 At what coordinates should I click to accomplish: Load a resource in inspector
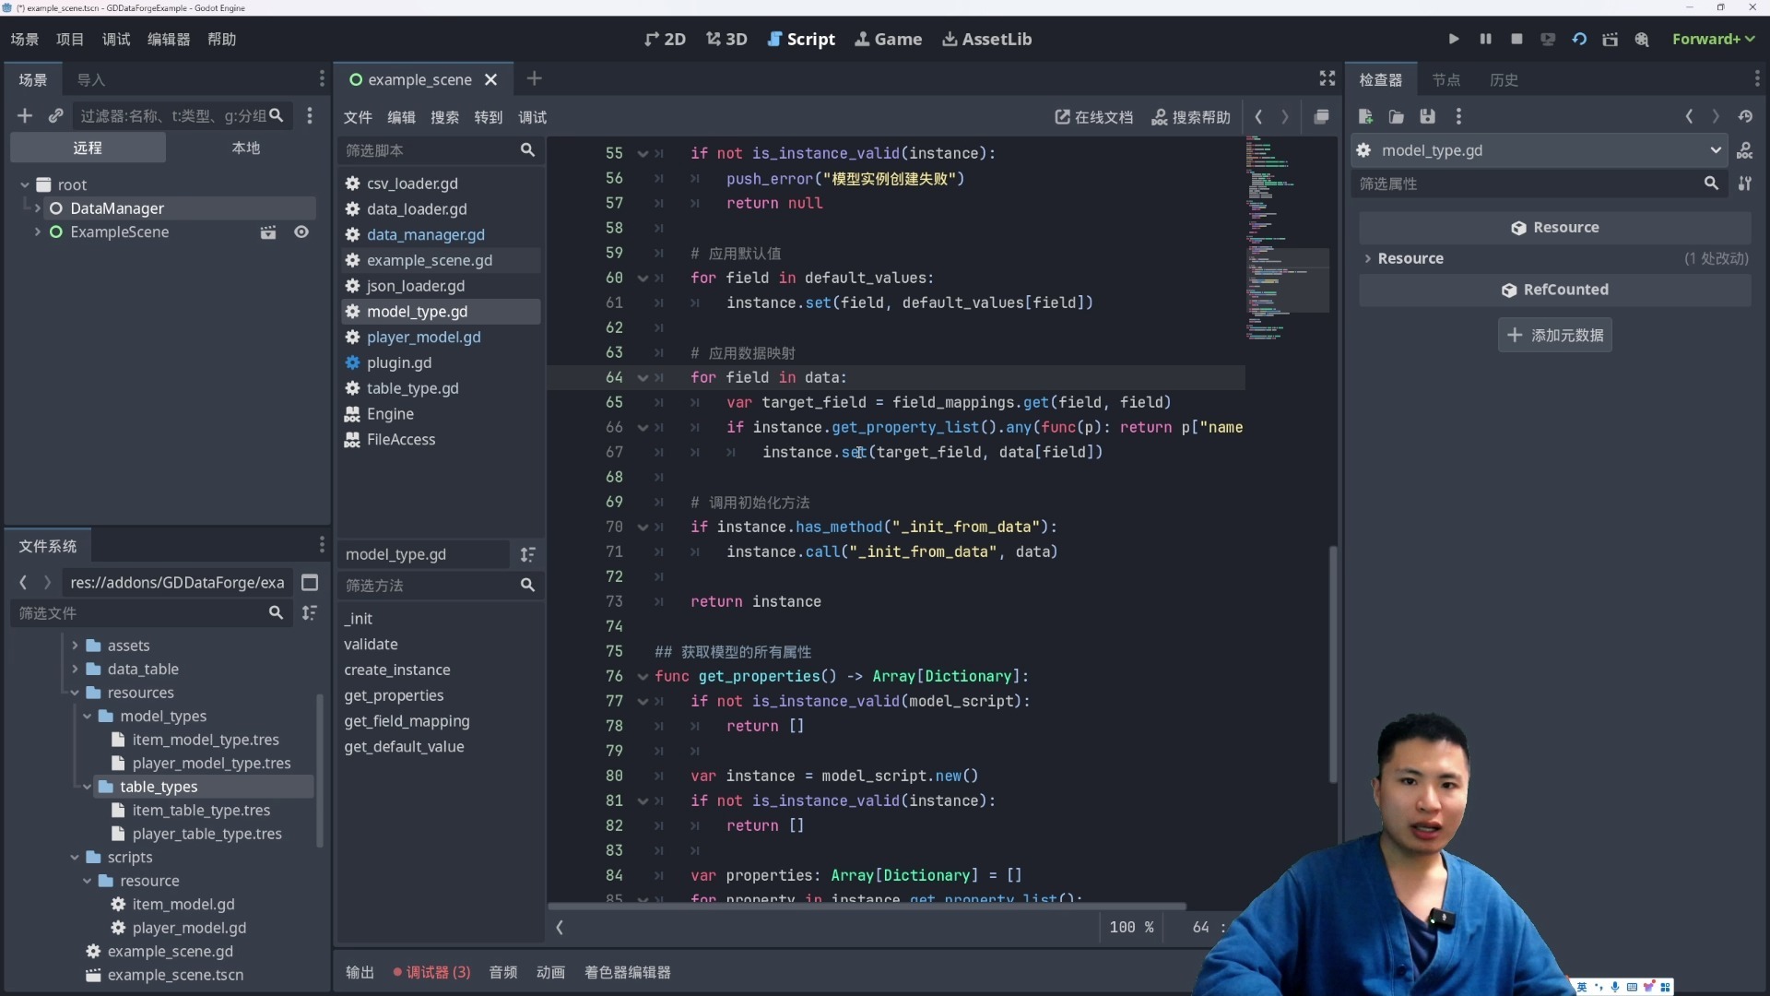pyautogui.click(x=1397, y=116)
